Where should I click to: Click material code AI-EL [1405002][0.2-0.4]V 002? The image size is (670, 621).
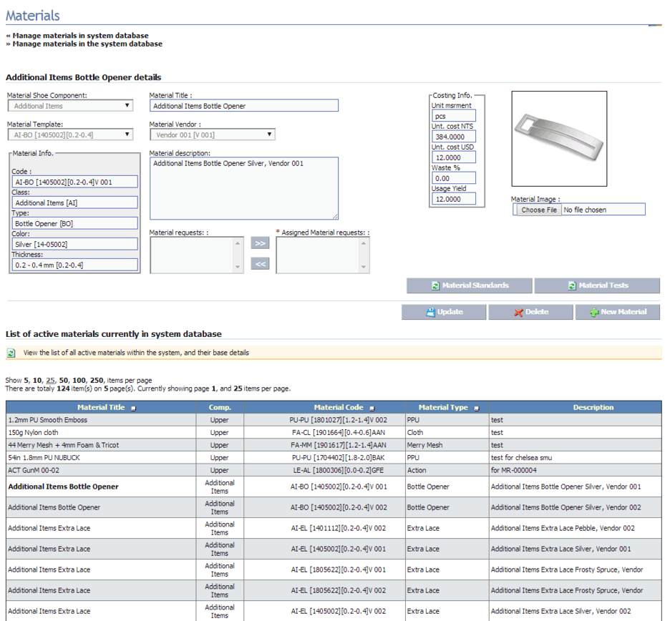(x=339, y=611)
